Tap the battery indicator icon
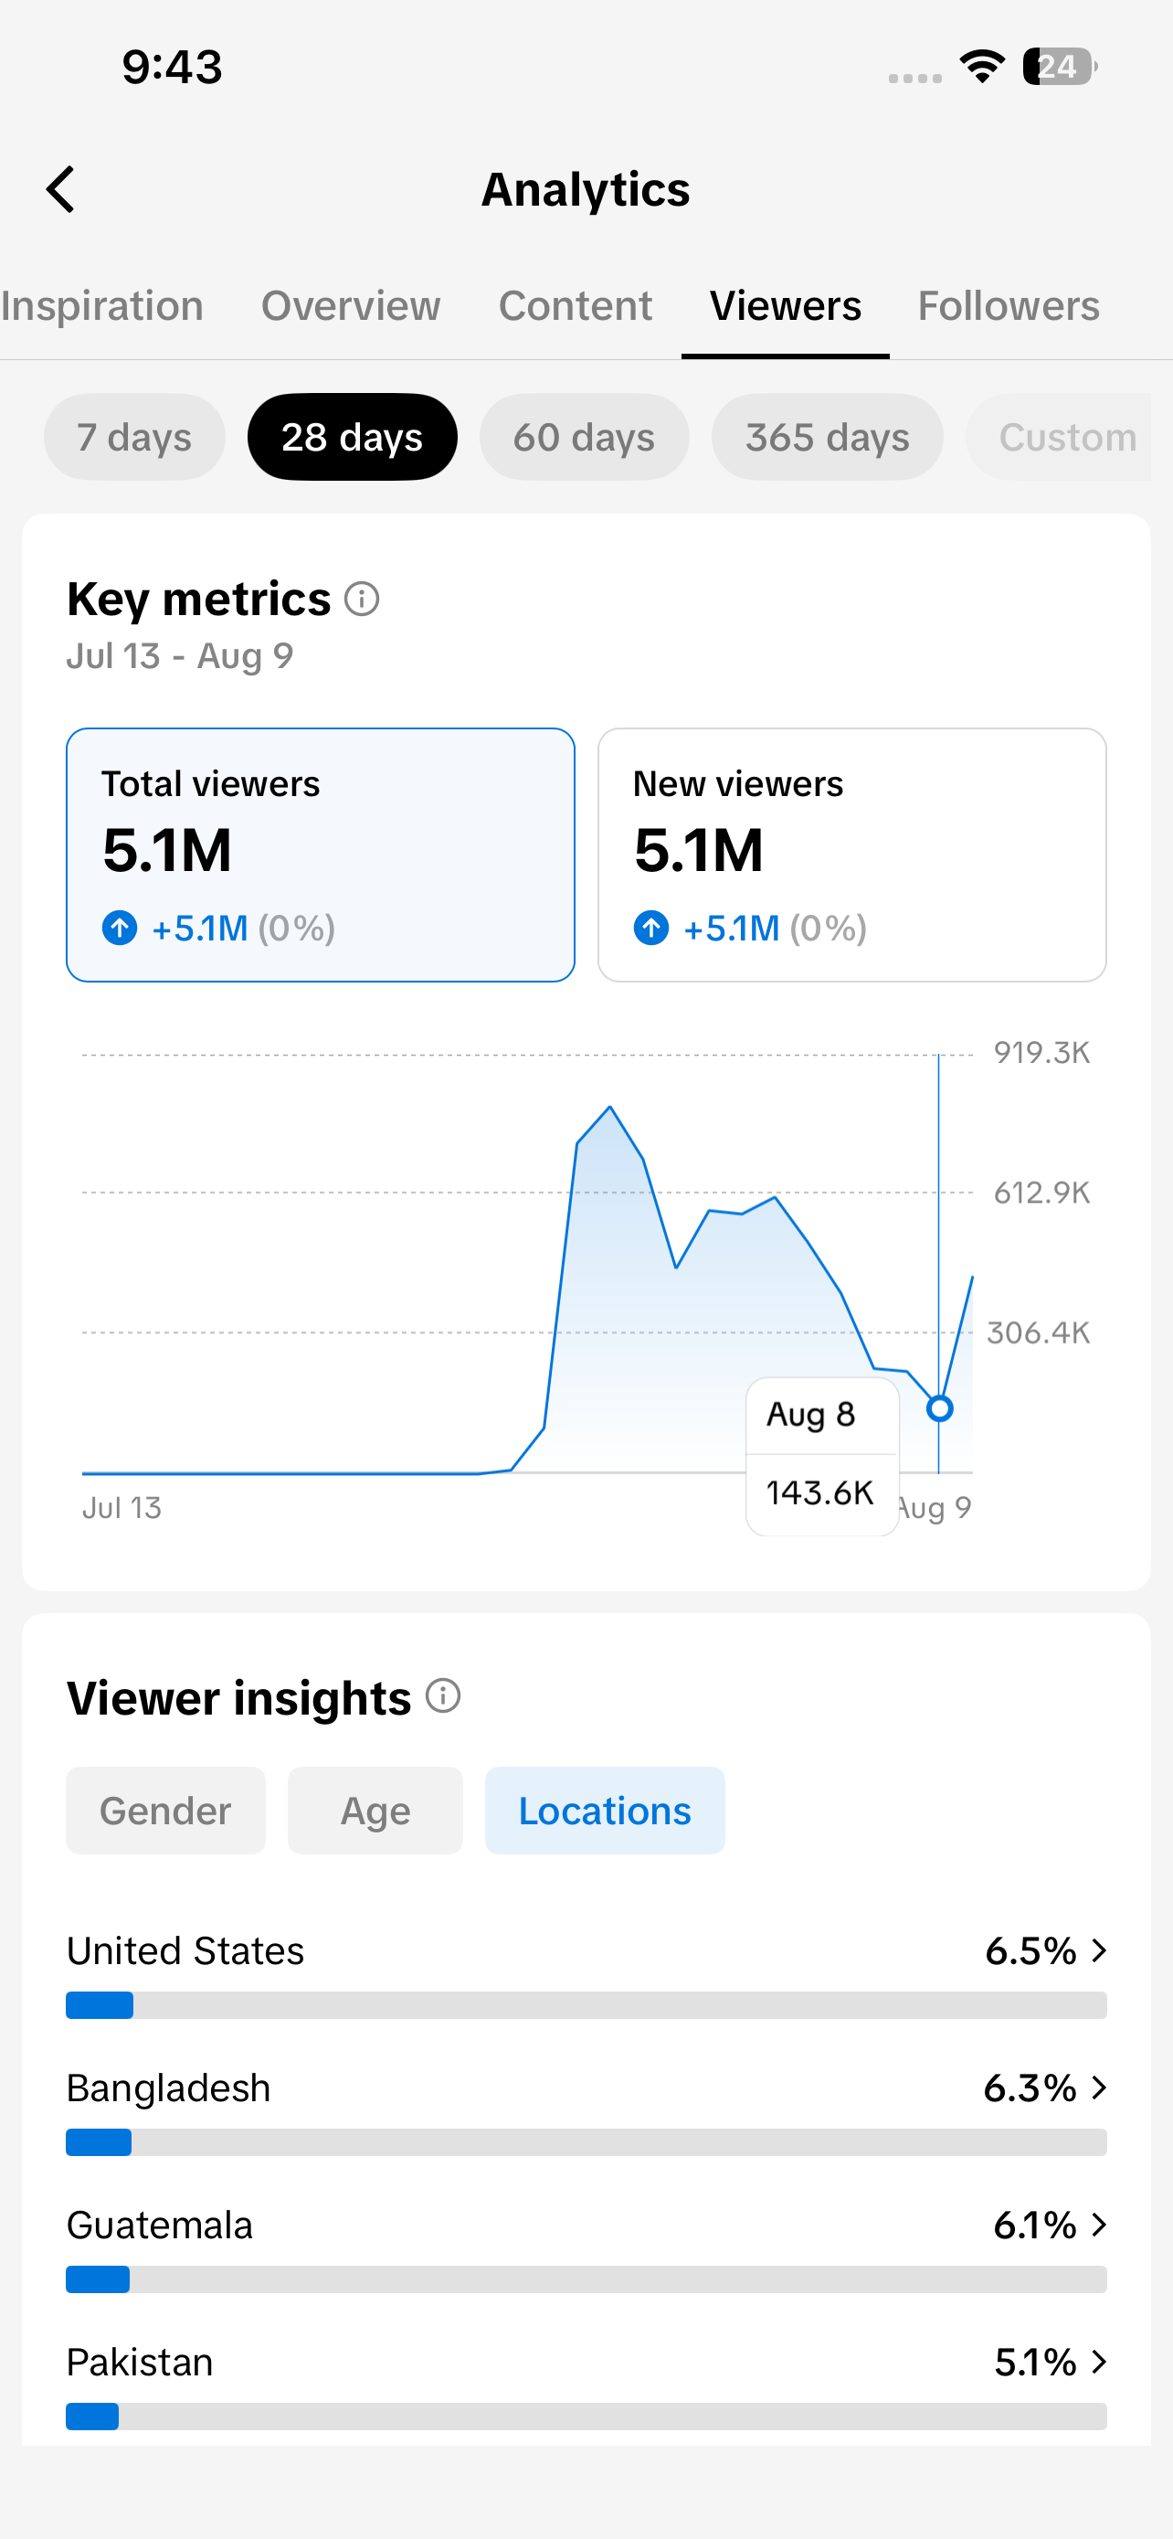This screenshot has width=1173, height=2539. pyautogui.click(x=1060, y=66)
